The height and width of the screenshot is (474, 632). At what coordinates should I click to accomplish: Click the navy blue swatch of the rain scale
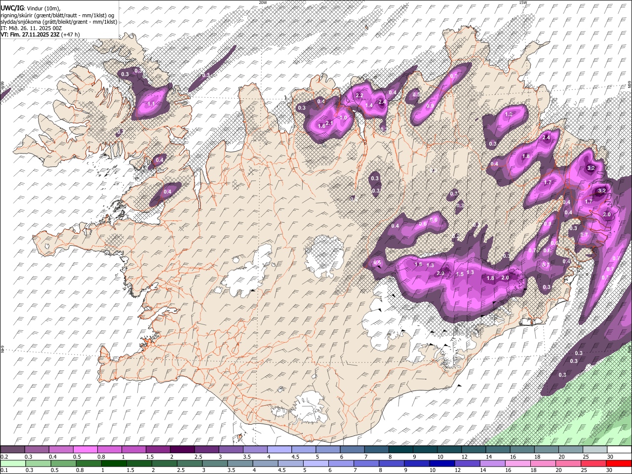[x=441, y=463]
